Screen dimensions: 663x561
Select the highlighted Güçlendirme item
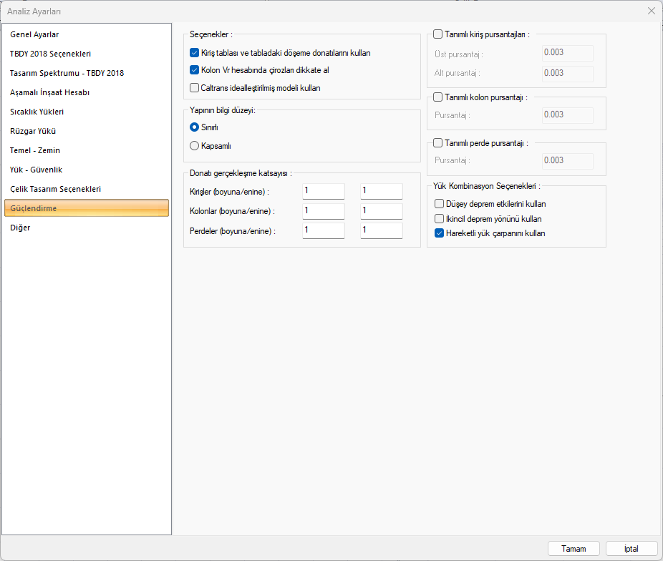[86, 208]
